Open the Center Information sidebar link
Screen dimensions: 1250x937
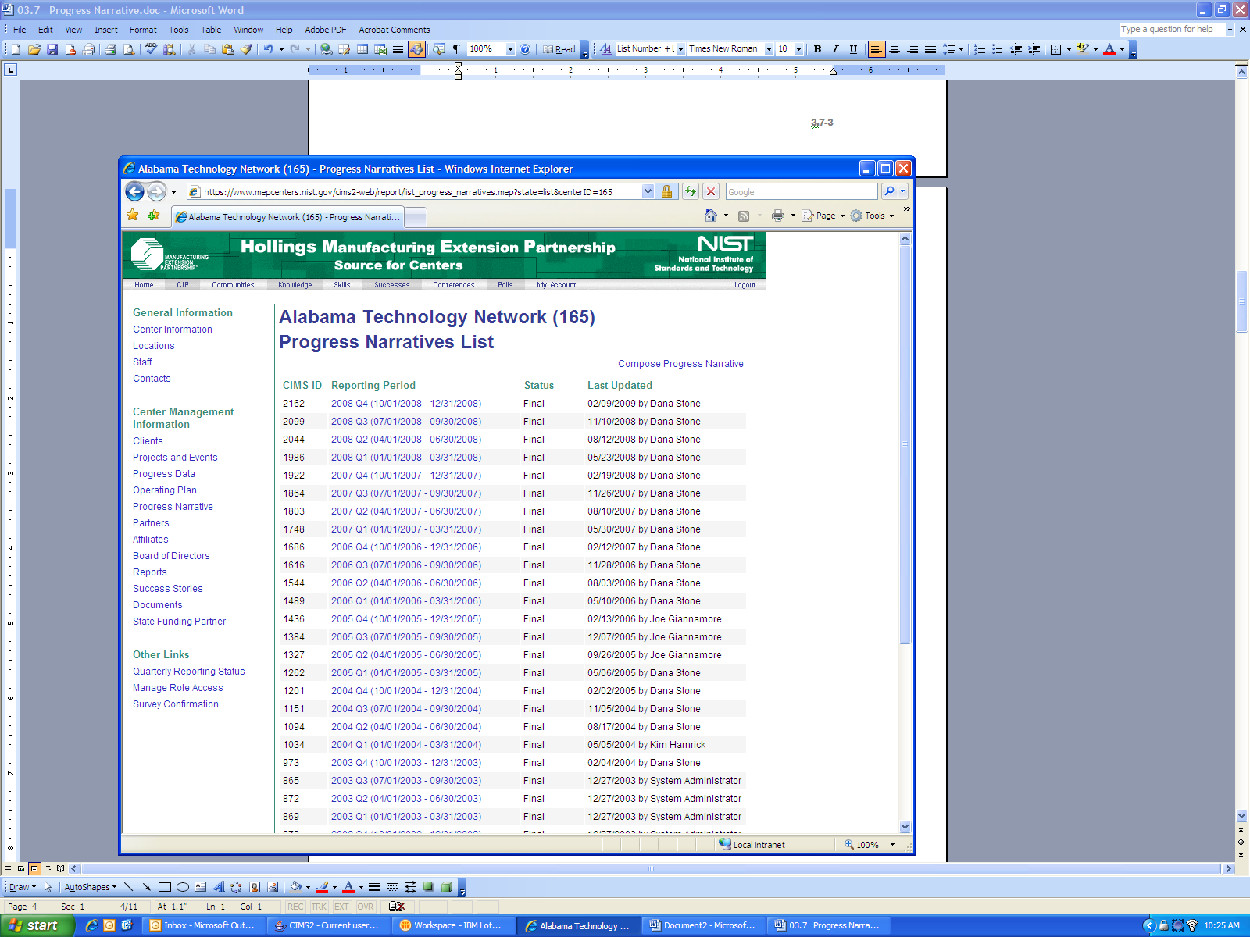pyautogui.click(x=173, y=330)
